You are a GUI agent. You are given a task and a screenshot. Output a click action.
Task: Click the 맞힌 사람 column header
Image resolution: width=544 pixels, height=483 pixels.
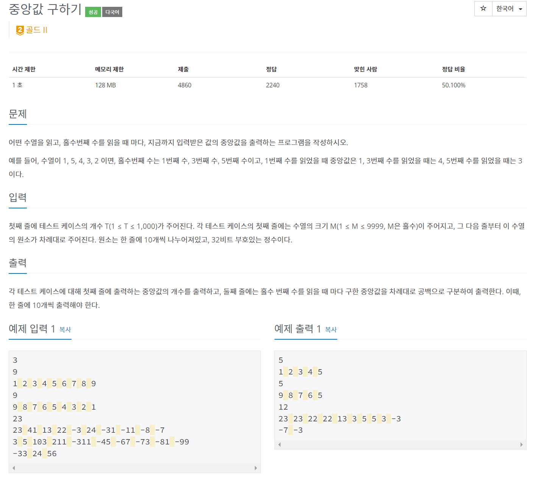coord(365,69)
